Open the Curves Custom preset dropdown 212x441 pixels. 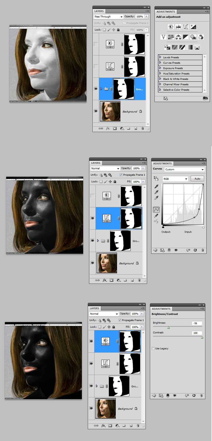184,170
